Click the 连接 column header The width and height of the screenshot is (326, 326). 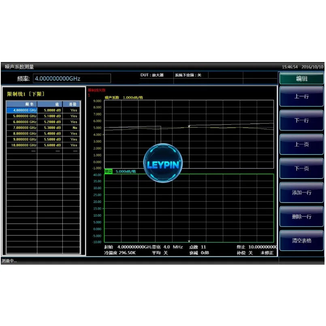click(x=71, y=104)
